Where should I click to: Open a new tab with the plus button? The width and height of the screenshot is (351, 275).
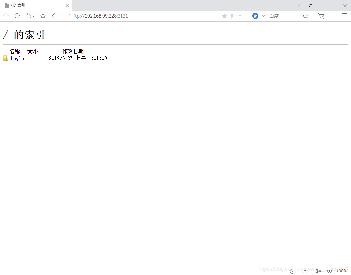(77, 5)
